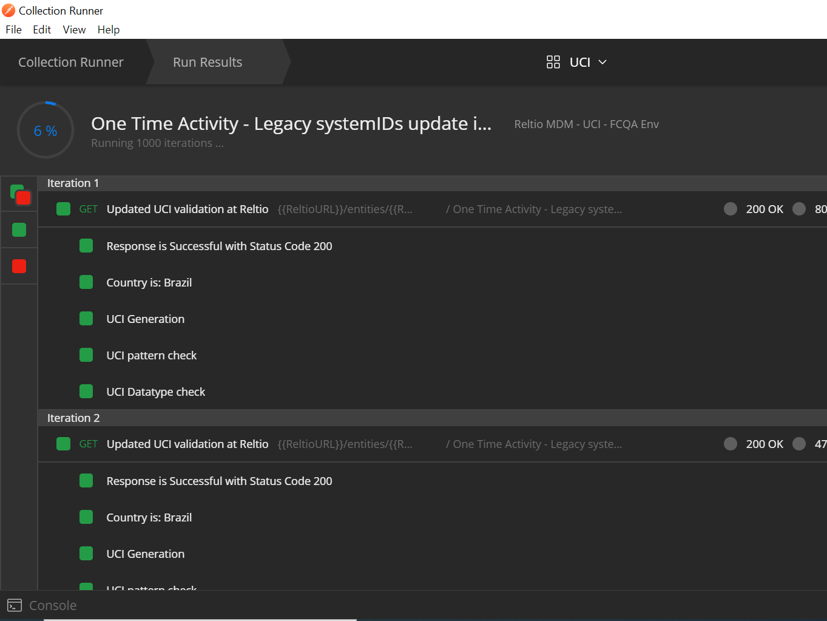Click the GET method label in Iteration 2
Screen dimensions: 827x621
[89, 444]
